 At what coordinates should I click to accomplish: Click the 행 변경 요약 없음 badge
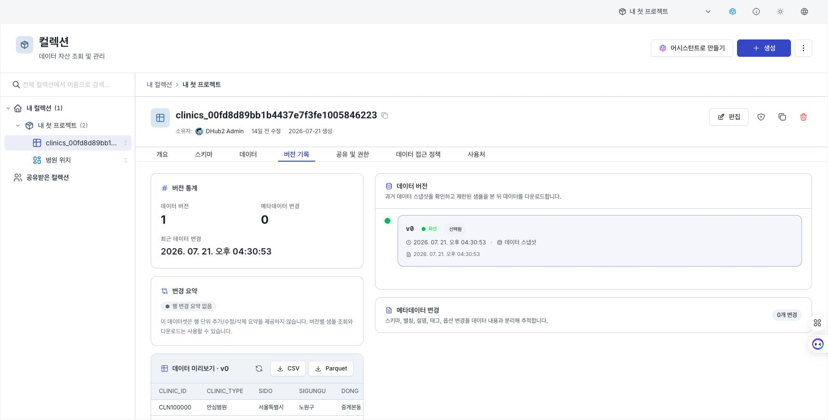pos(189,306)
